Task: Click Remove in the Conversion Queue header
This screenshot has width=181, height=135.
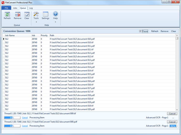Action: coord(164,31)
